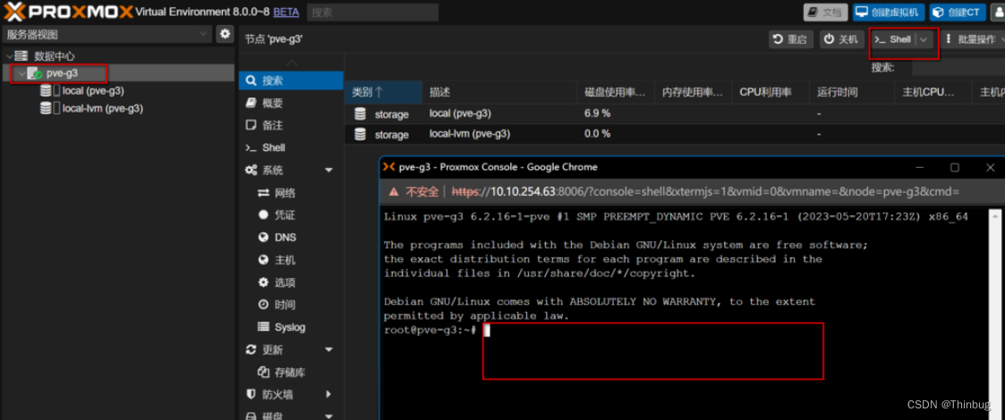Collapse the 数据中心 tree arrow
The width and height of the screenshot is (1005, 420).
pos(9,56)
